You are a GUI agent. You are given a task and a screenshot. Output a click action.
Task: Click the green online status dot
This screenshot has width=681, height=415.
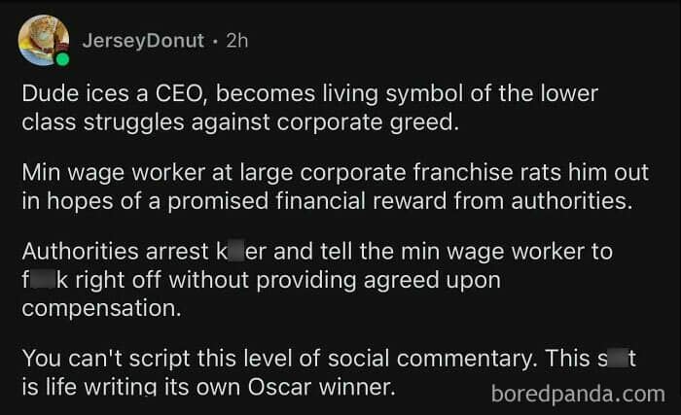63,59
